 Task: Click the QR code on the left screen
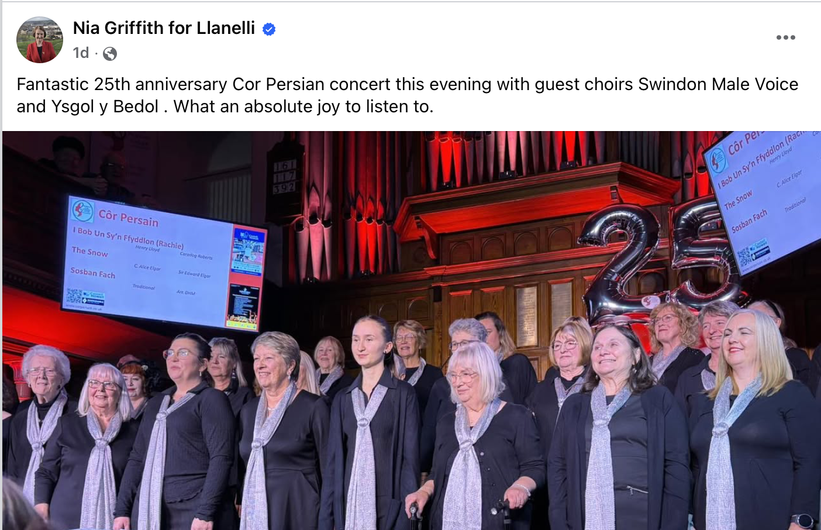[74, 296]
